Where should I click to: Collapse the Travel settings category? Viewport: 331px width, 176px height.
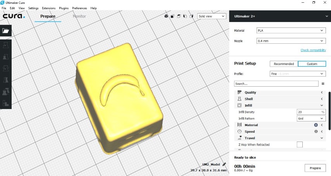click(x=280, y=138)
